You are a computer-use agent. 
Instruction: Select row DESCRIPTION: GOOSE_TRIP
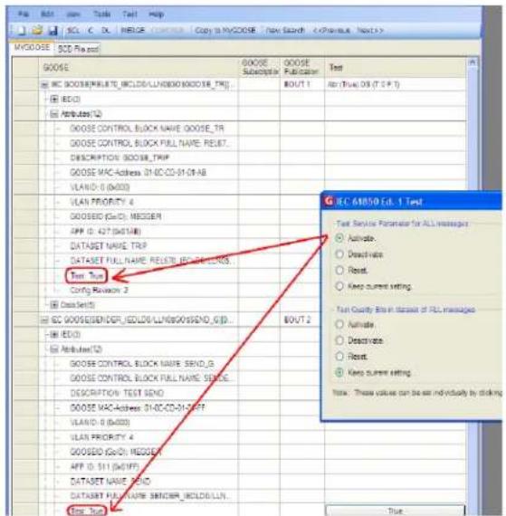(119, 158)
